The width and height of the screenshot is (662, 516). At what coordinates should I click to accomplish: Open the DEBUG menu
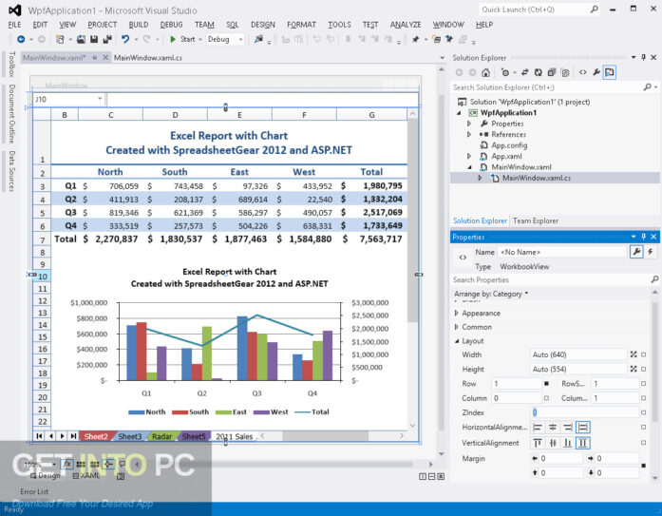point(171,25)
